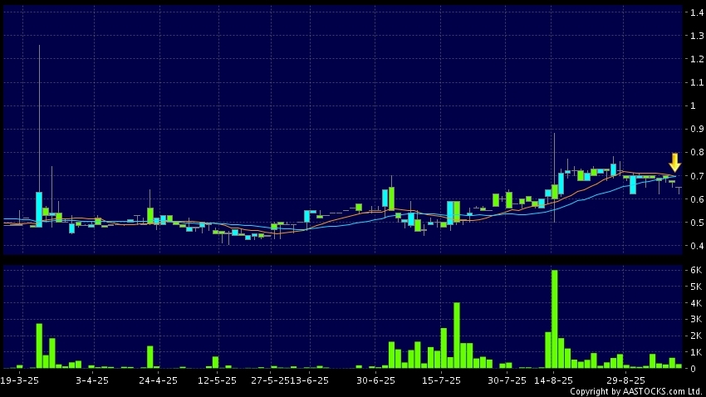
Task: Click the 1.1 price axis label
Action: [697, 82]
